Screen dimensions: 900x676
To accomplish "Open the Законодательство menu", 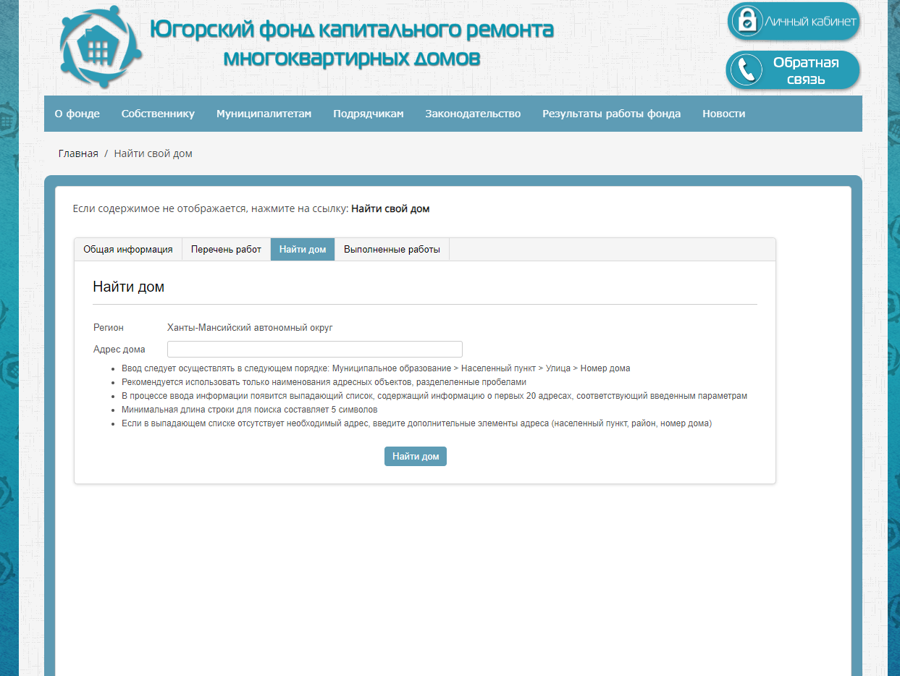I will 473,114.
